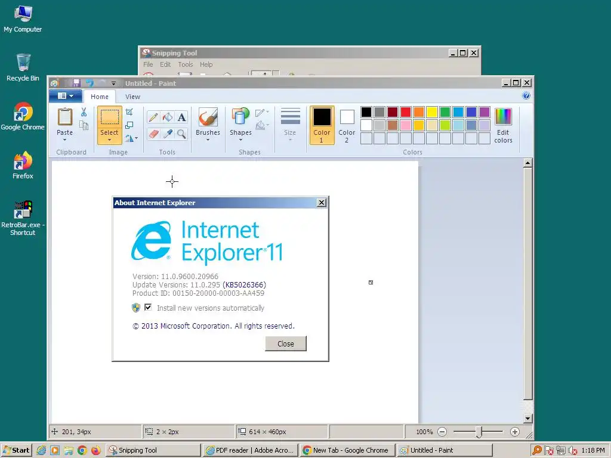
Task: Open File menu in Snipping Tool
Action: click(x=148, y=64)
